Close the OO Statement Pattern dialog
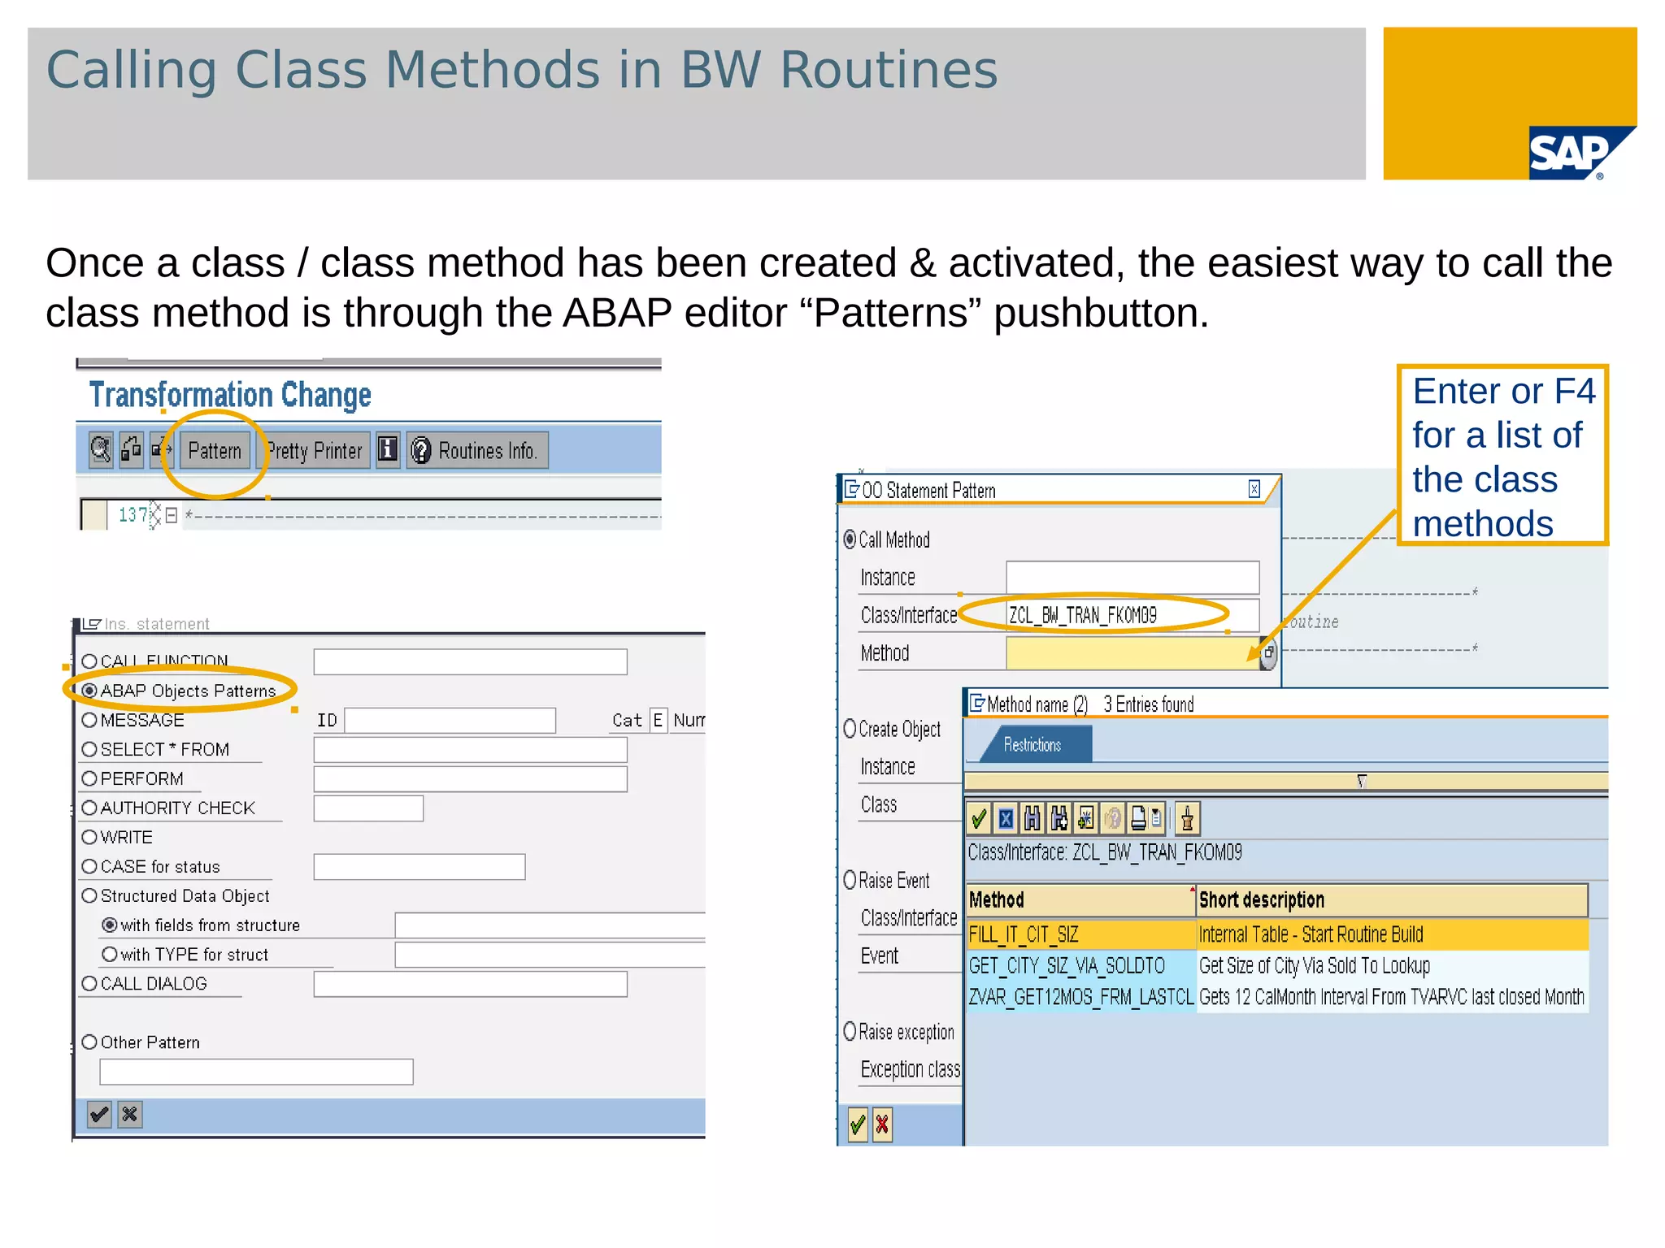 coord(1254,488)
